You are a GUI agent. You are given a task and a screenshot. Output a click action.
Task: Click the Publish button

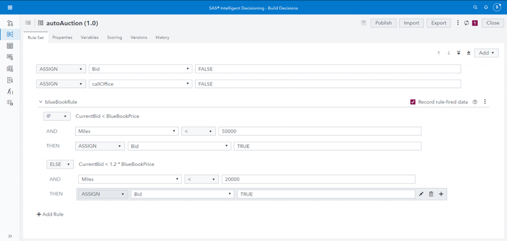(384, 23)
